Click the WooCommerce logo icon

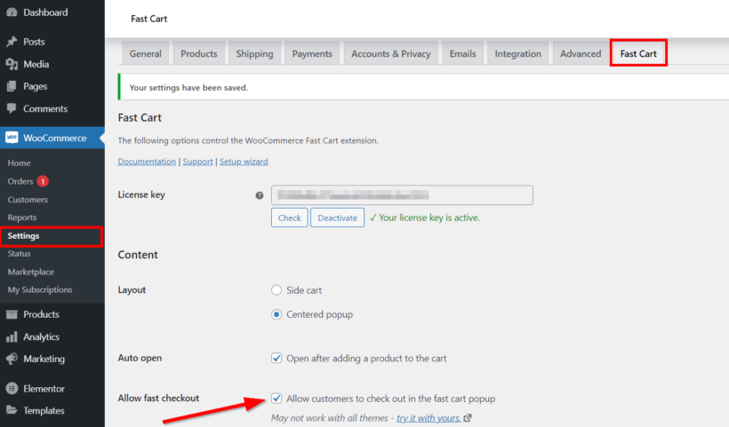12,138
